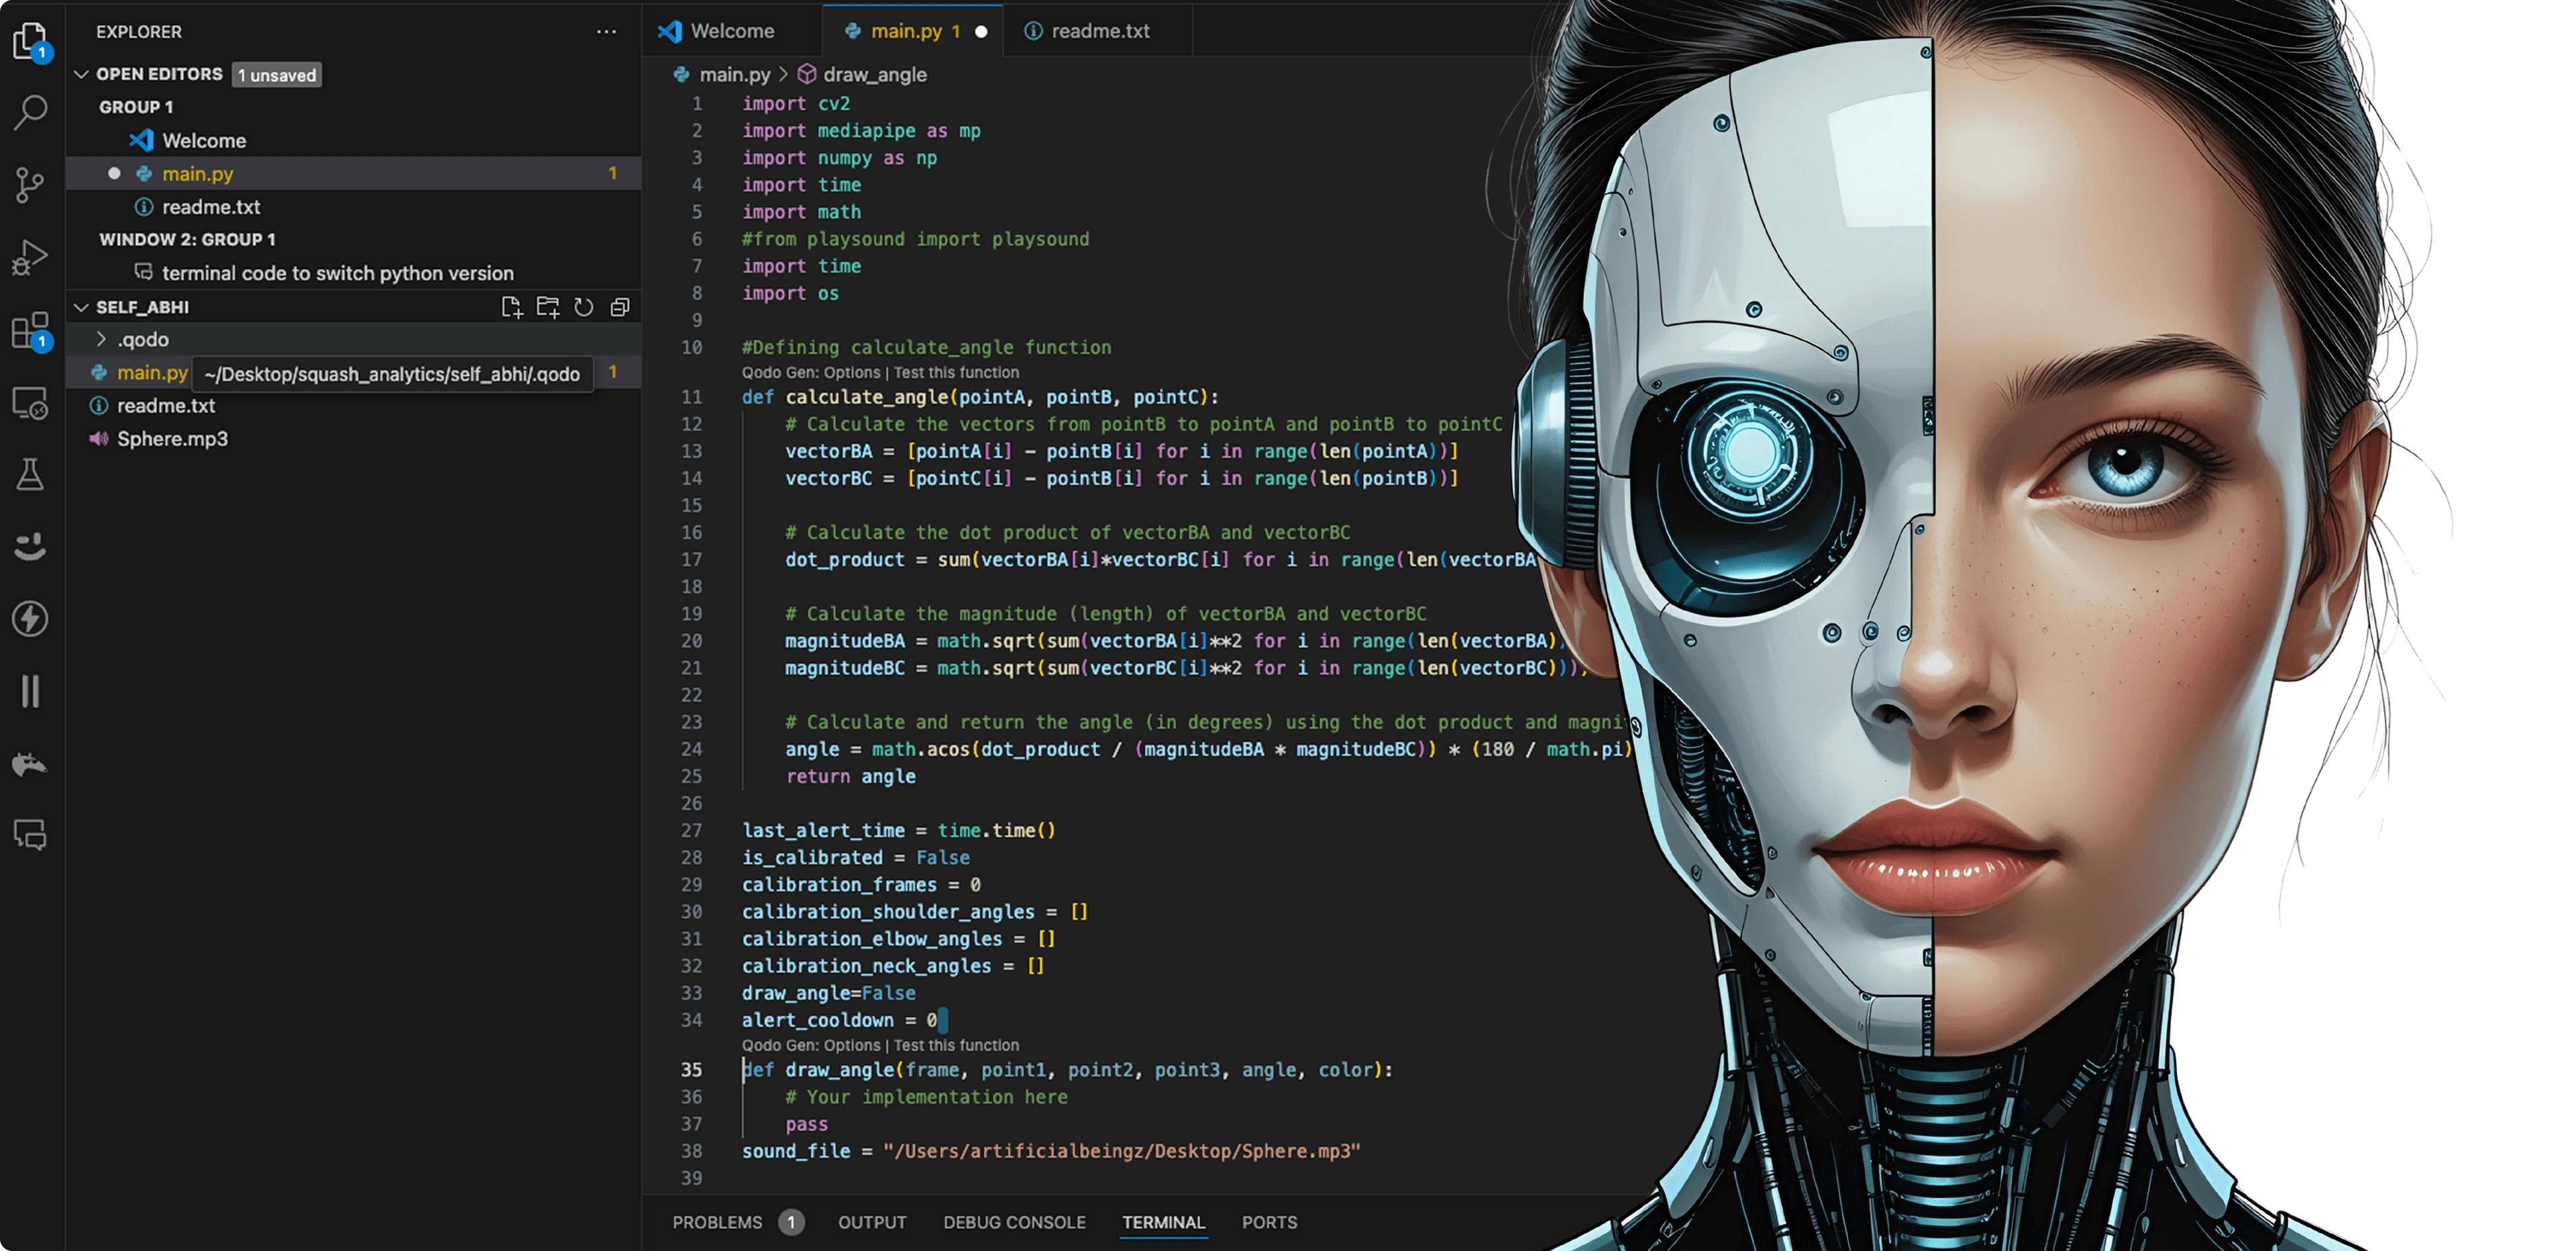Refresh the explorer file list

(x=584, y=307)
